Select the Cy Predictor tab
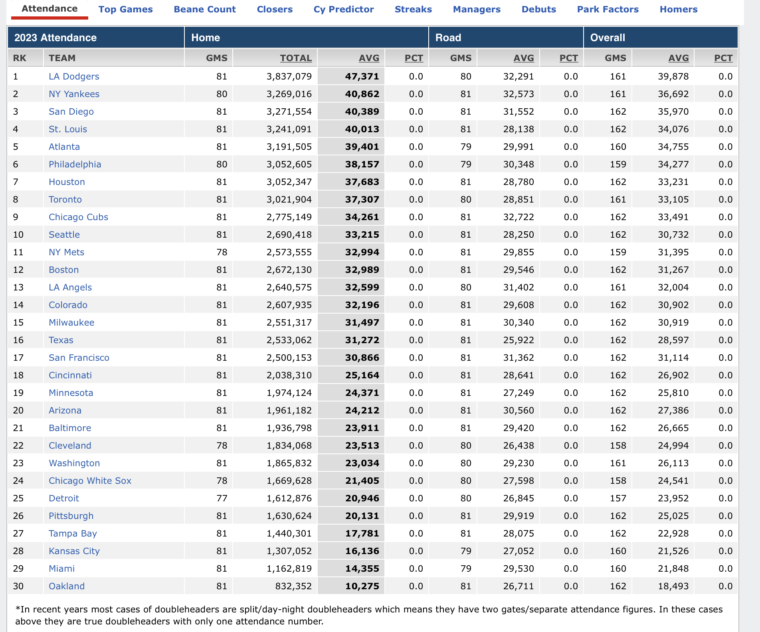The image size is (760, 632). 344,9
